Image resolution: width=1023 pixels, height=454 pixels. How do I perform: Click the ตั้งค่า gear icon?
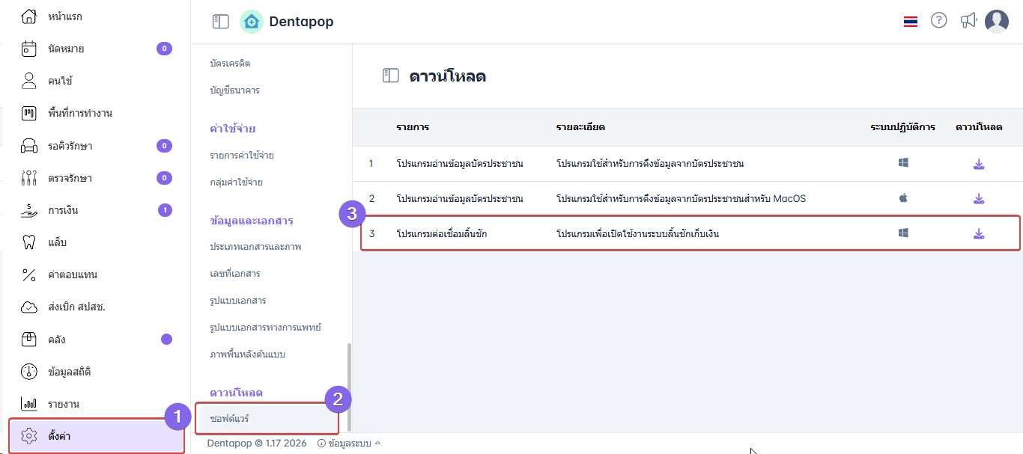[x=29, y=436]
